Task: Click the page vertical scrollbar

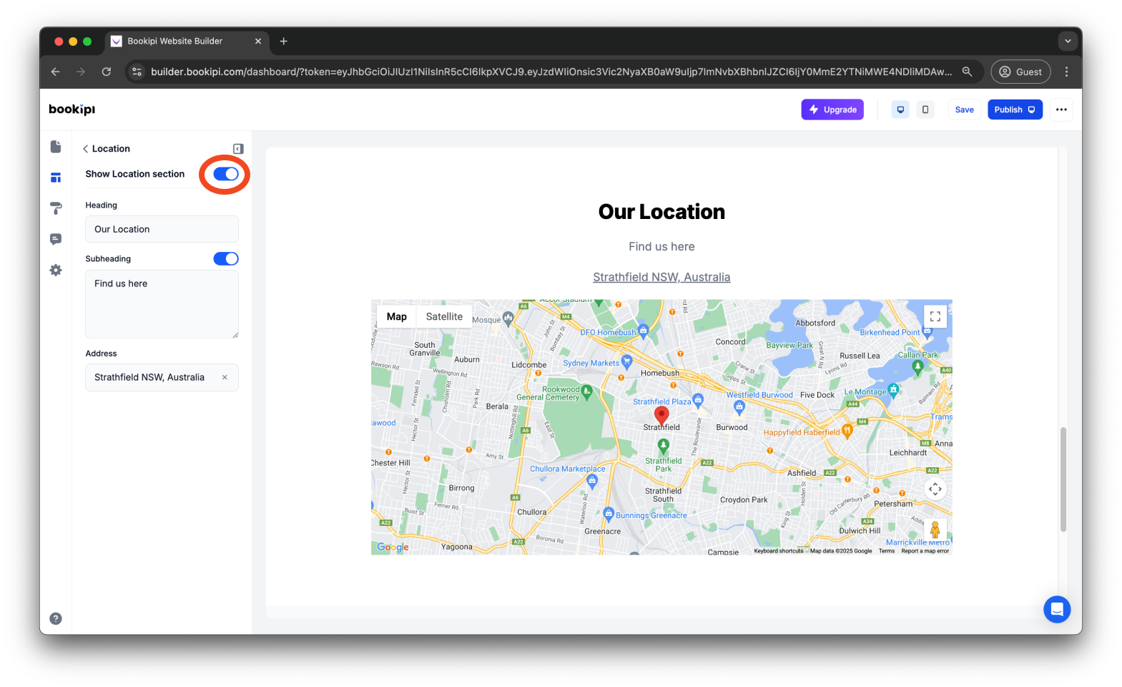Action: [x=1063, y=479]
